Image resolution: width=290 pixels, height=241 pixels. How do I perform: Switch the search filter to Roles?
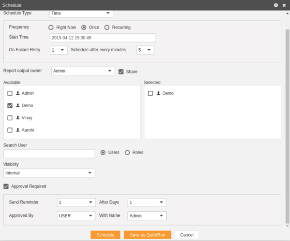coord(127,153)
